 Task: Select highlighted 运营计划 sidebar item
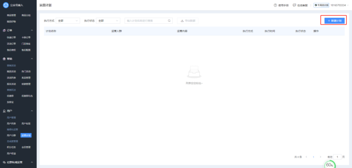(x=26, y=135)
